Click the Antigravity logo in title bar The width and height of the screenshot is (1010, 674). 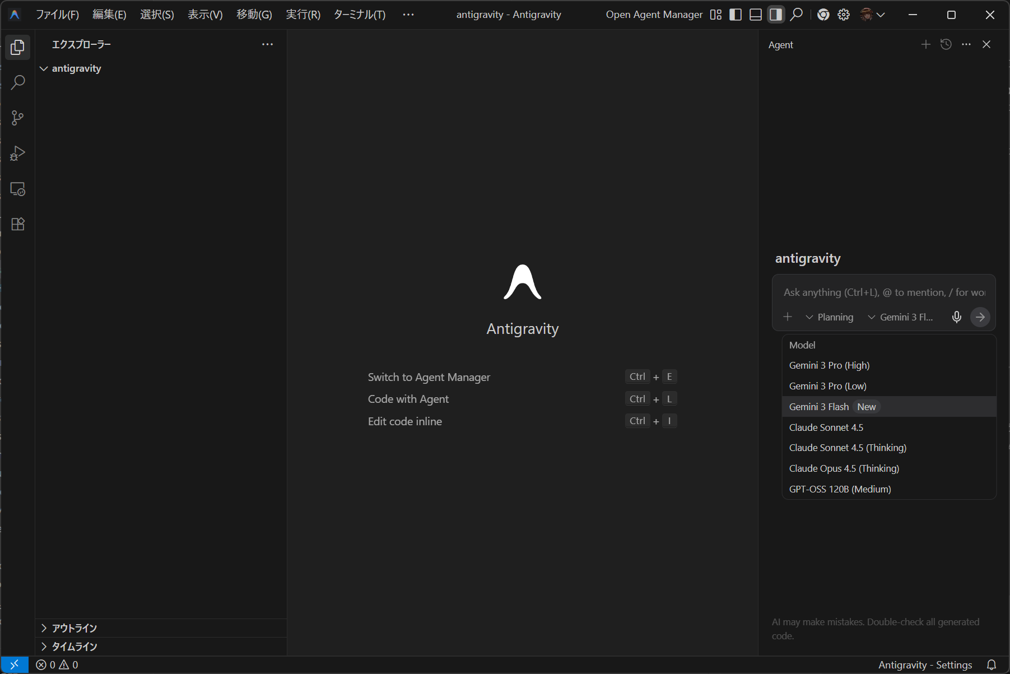pos(15,15)
